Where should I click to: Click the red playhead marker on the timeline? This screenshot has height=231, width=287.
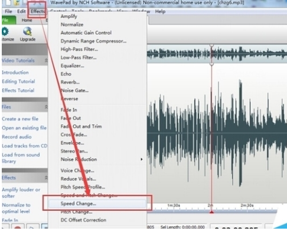[x=211, y=212]
